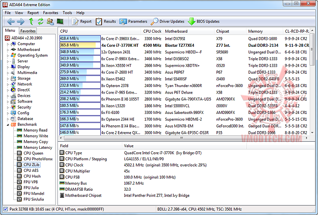Click the Report toolbar button
Image resolution: width=318 pixels, height=215 pixels.
(82, 22)
